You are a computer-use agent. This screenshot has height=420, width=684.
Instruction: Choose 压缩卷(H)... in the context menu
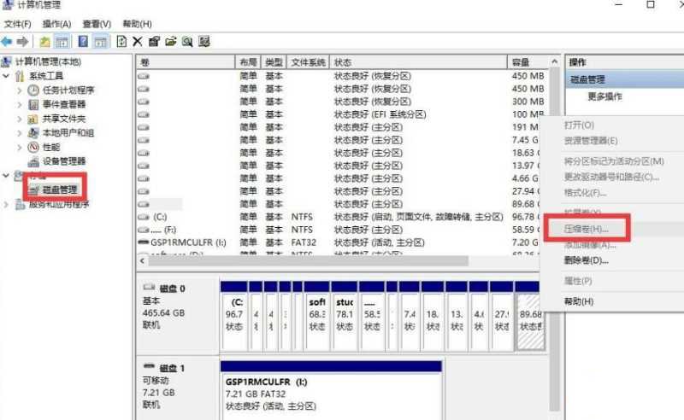[x=586, y=230]
